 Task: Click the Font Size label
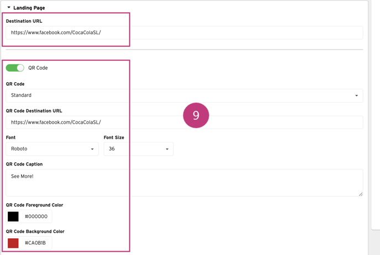[114, 137]
